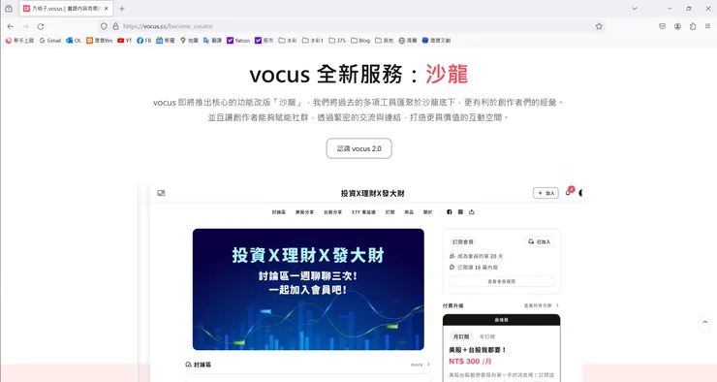Open the rightmost bookmark in the bar
717x382 pixels.
click(436, 41)
